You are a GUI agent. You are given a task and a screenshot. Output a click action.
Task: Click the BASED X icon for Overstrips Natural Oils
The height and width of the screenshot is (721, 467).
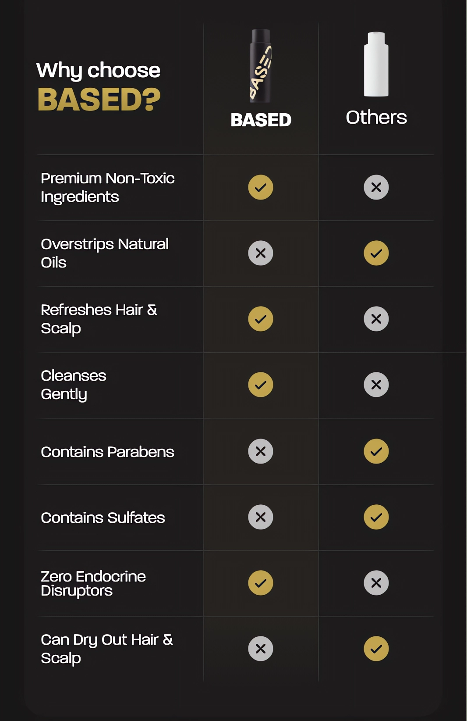click(x=261, y=253)
